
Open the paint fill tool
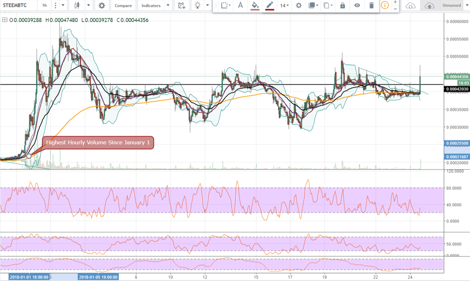tap(255, 5)
